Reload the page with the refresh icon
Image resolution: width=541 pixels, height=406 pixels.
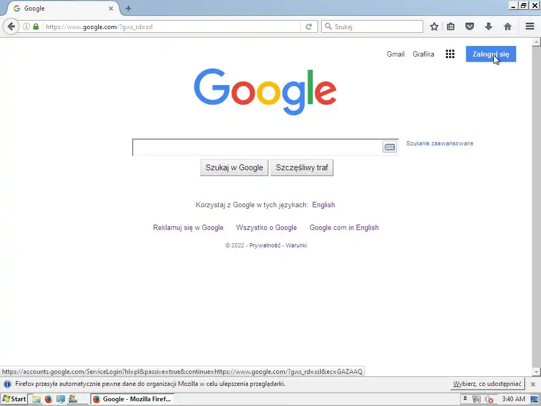click(309, 26)
